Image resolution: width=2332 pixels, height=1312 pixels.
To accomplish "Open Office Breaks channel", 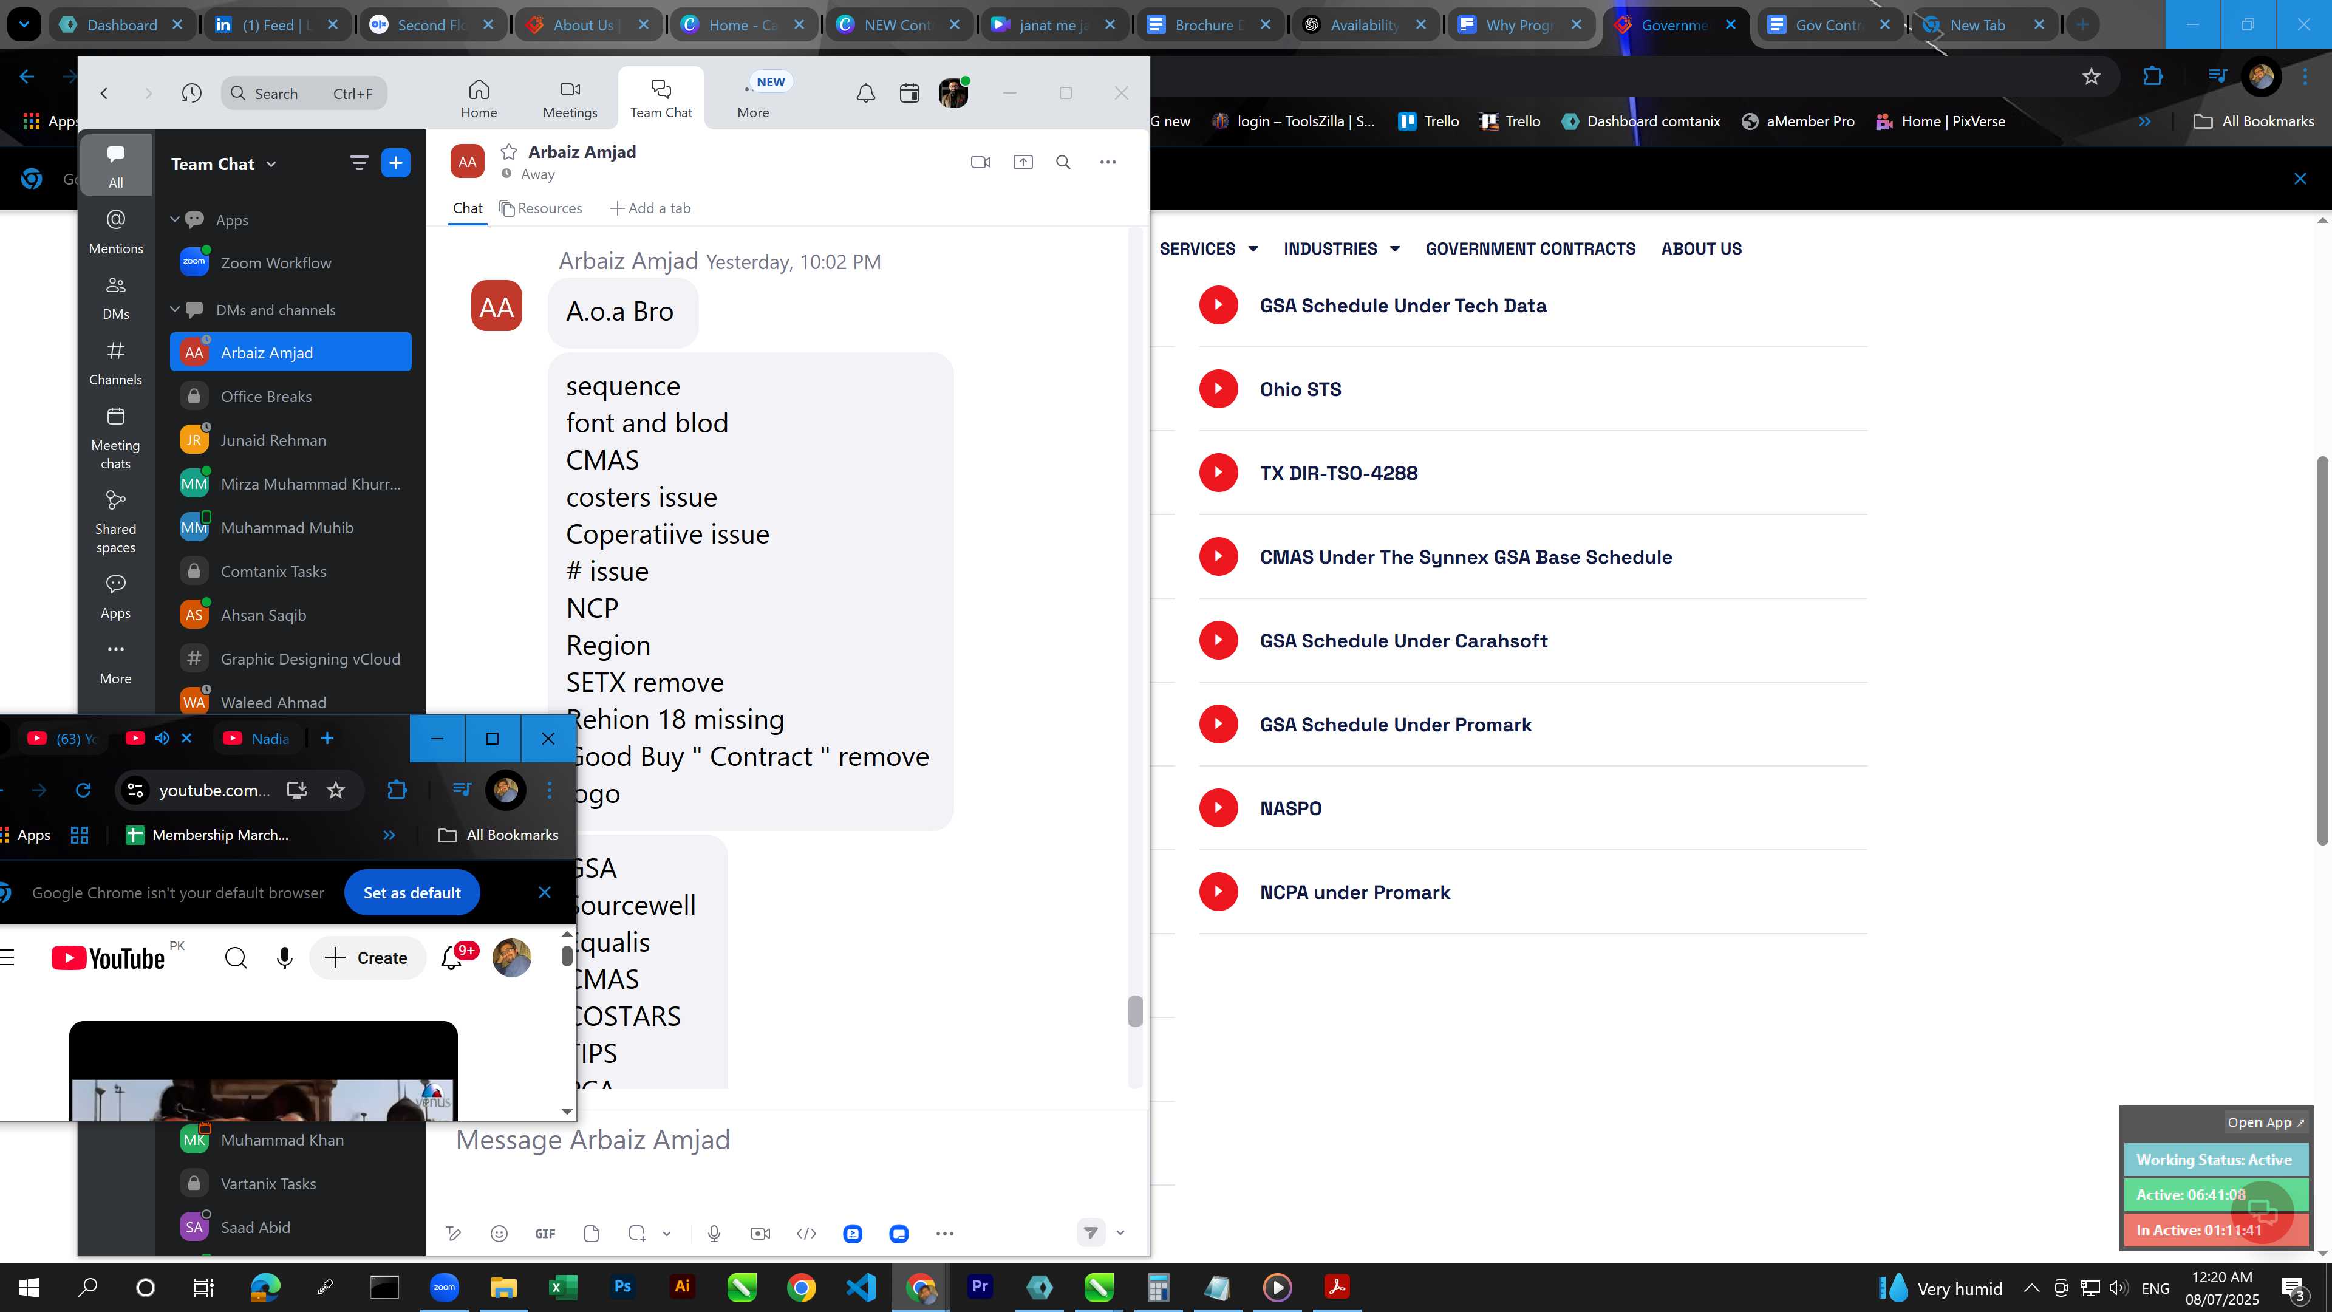I will coord(291,397).
